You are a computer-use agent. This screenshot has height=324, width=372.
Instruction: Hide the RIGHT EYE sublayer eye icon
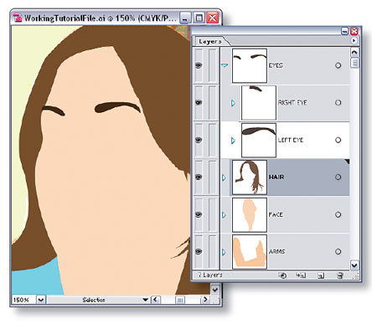199,103
